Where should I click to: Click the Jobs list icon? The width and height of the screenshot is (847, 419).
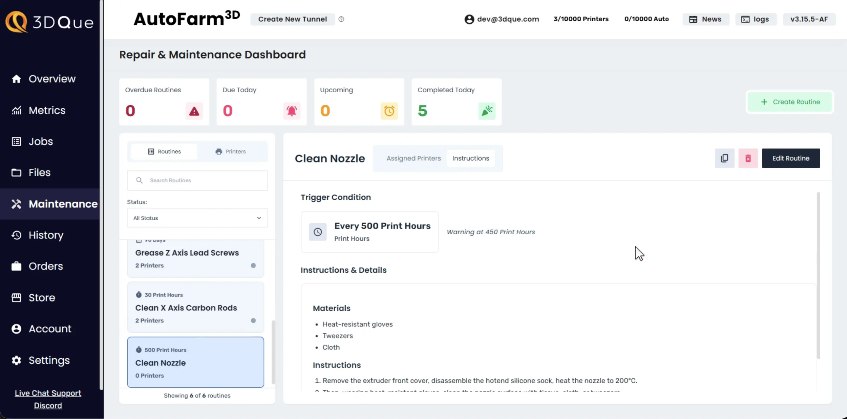pyautogui.click(x=17, y=142)
